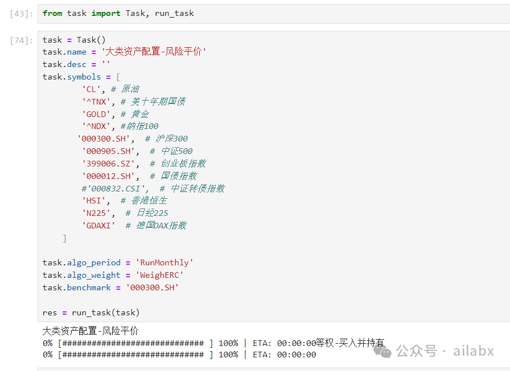Click the comment 德国DAX指数

click(x=161, y=225)
